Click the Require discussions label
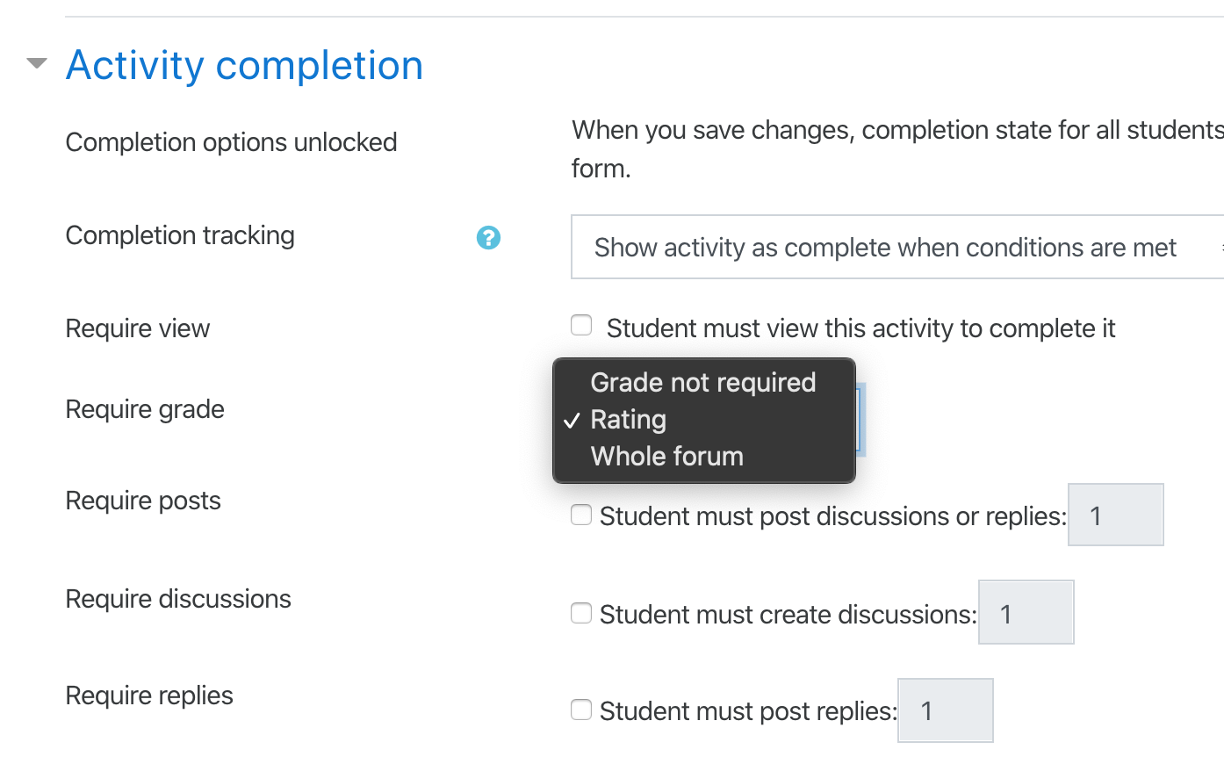1224x764 pixels. (178, 599)
